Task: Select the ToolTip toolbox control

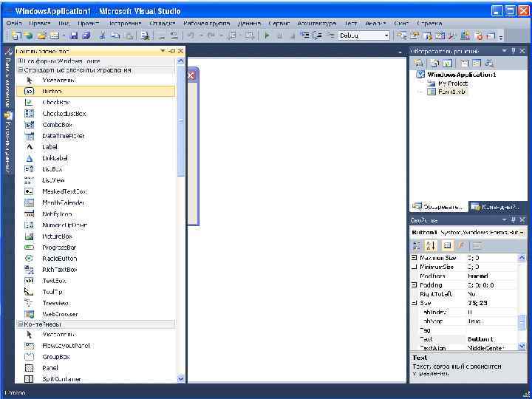Action: tap(95, 292)
